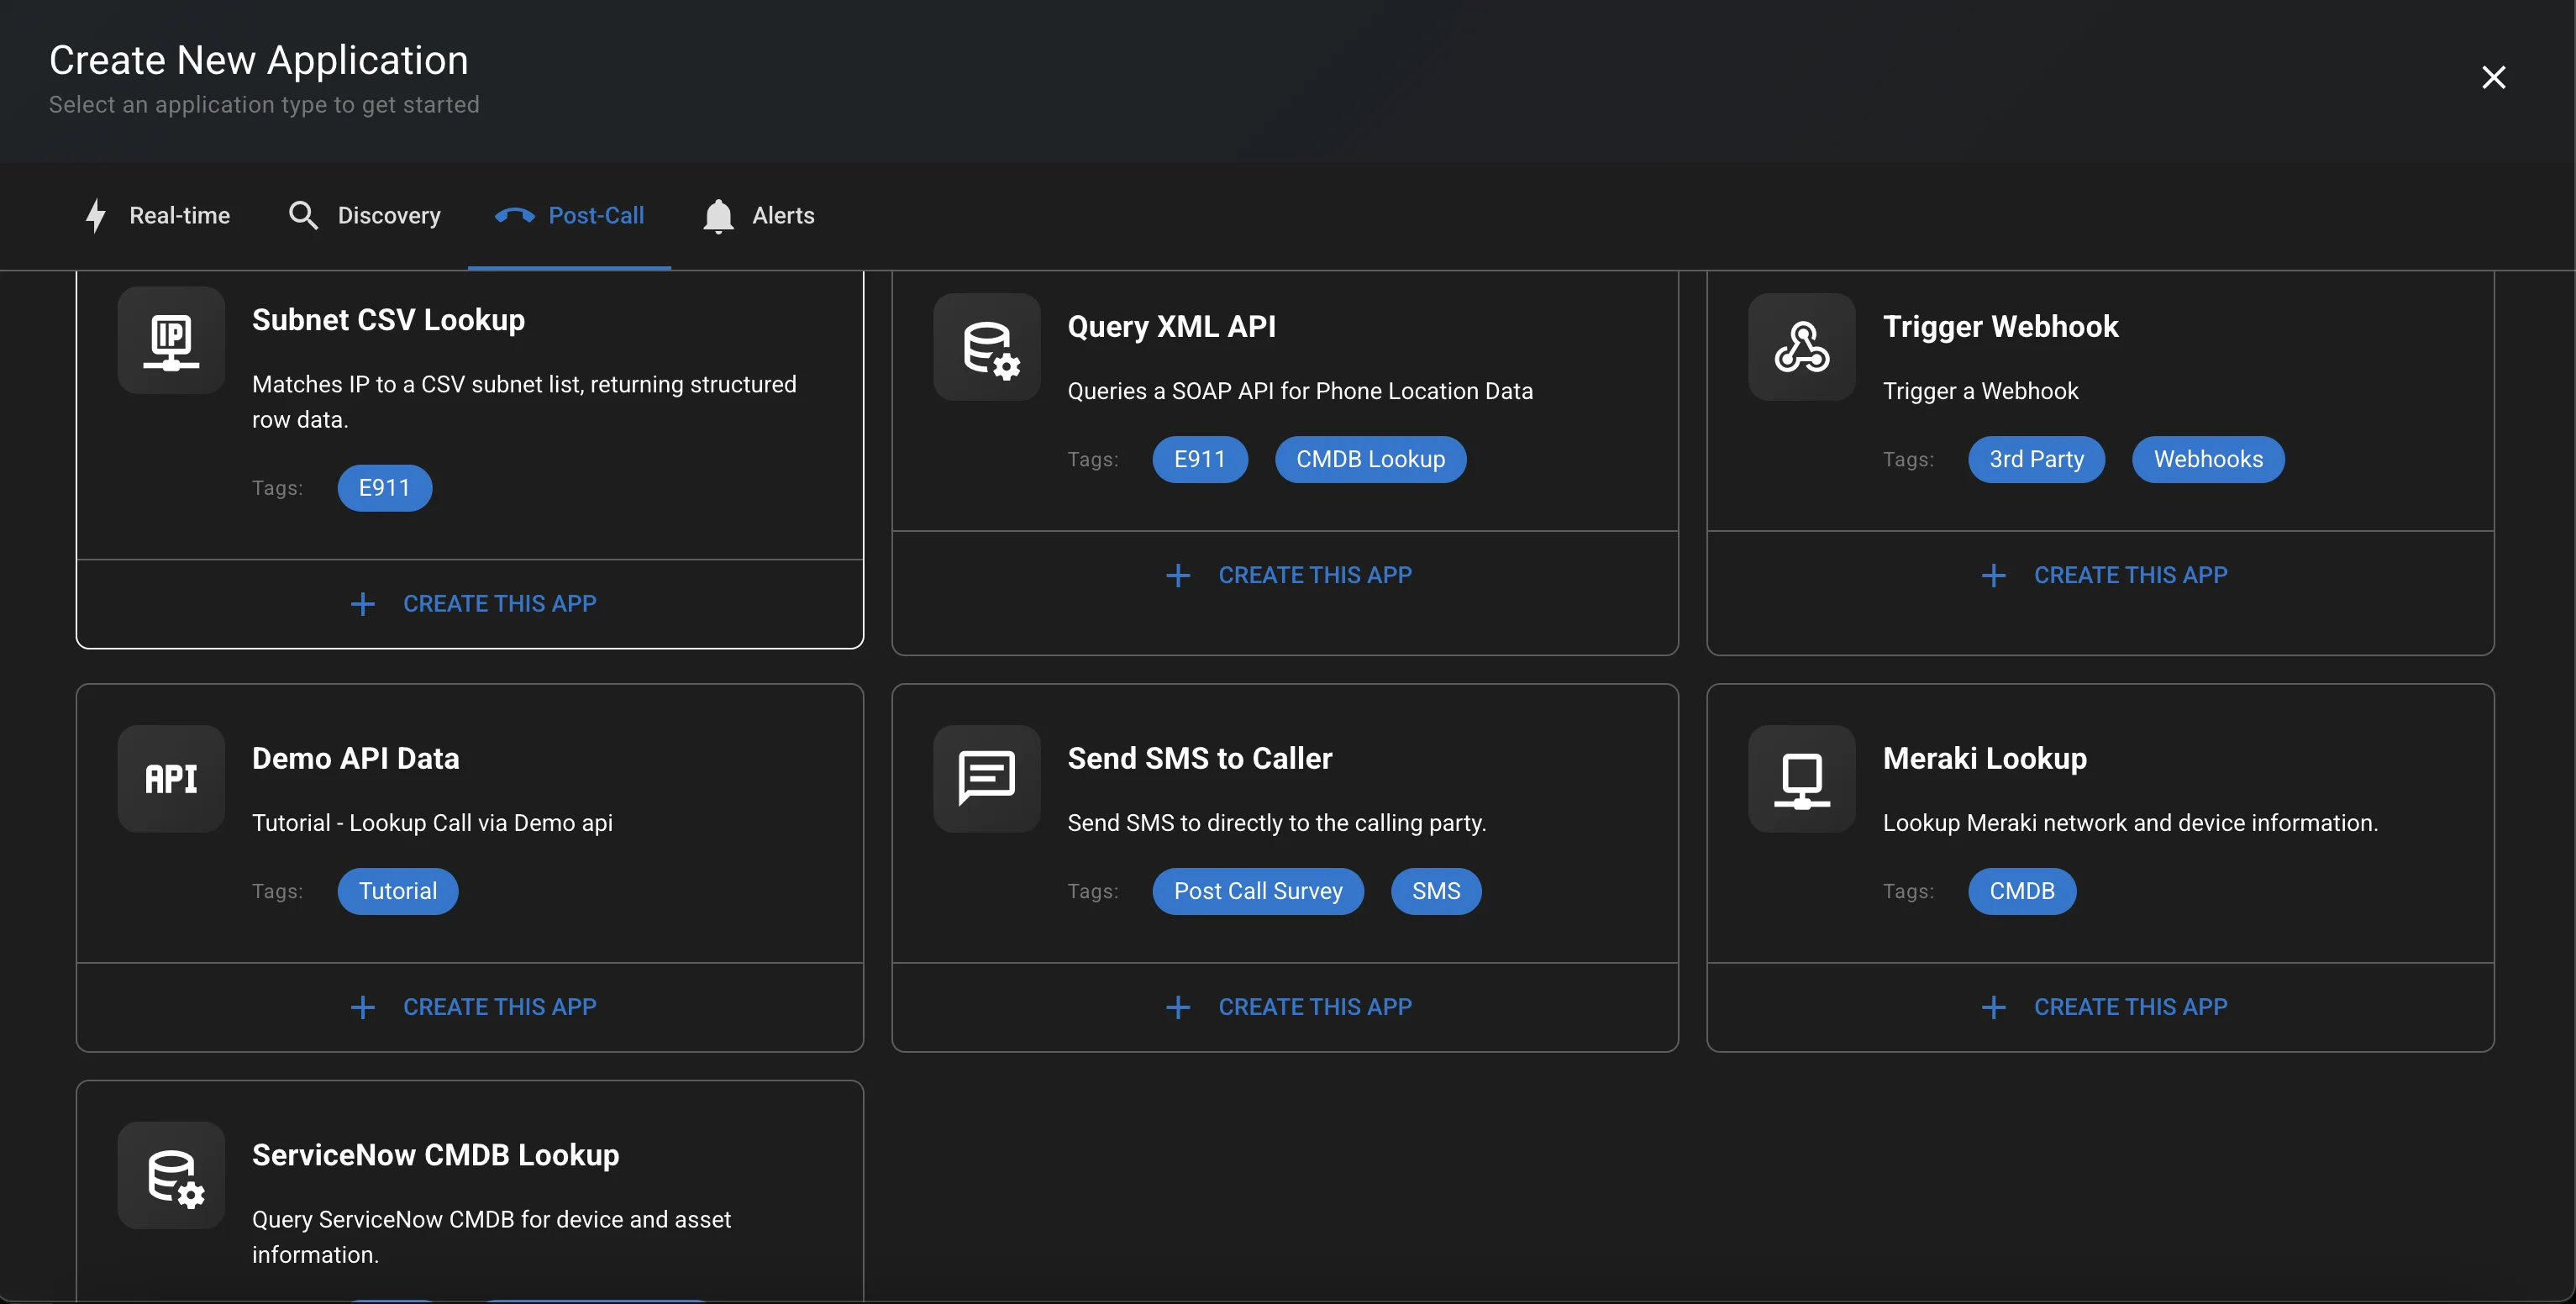The width and height of the screenshot is (2576, 1304).
Task: Click the SMS tag
Action: pyautogui.click(x=1436, y=892)
